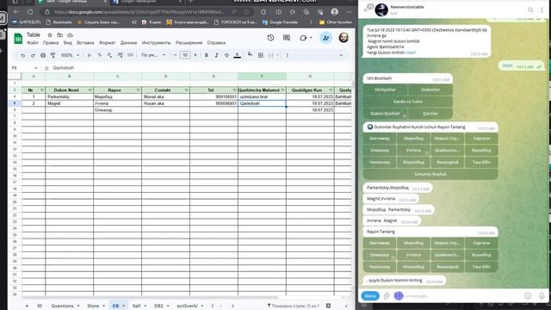Screen dimensions: 551x310
Task: Open Qushilgan Kun column filter
Action: (331, 90)
